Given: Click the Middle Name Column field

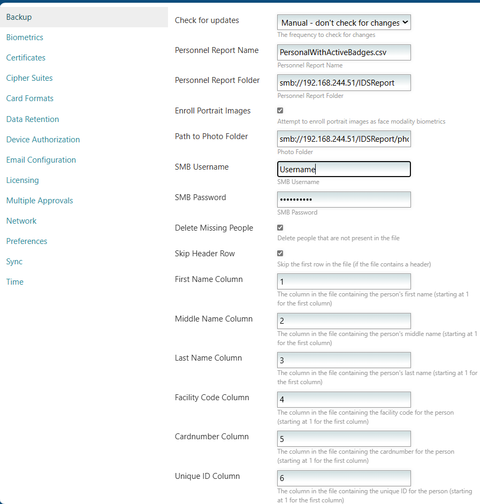Looking at the screenshot, I should click(344, 321).
